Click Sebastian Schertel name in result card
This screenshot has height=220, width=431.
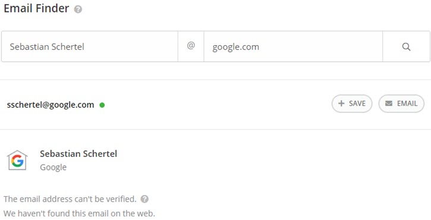78,154
